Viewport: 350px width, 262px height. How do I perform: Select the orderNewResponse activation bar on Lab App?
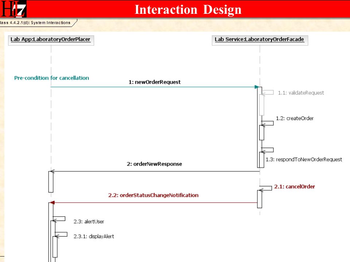51,182
